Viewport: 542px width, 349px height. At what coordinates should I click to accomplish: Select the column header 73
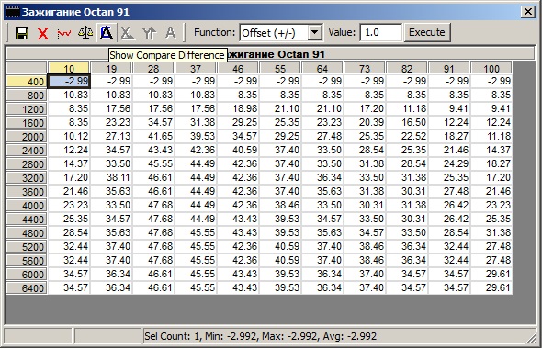point(365,68)
